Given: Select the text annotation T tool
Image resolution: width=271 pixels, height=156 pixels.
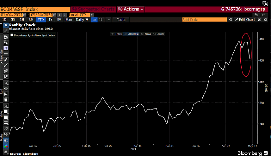Looking at the screenshot, I should tap(6, 48).
